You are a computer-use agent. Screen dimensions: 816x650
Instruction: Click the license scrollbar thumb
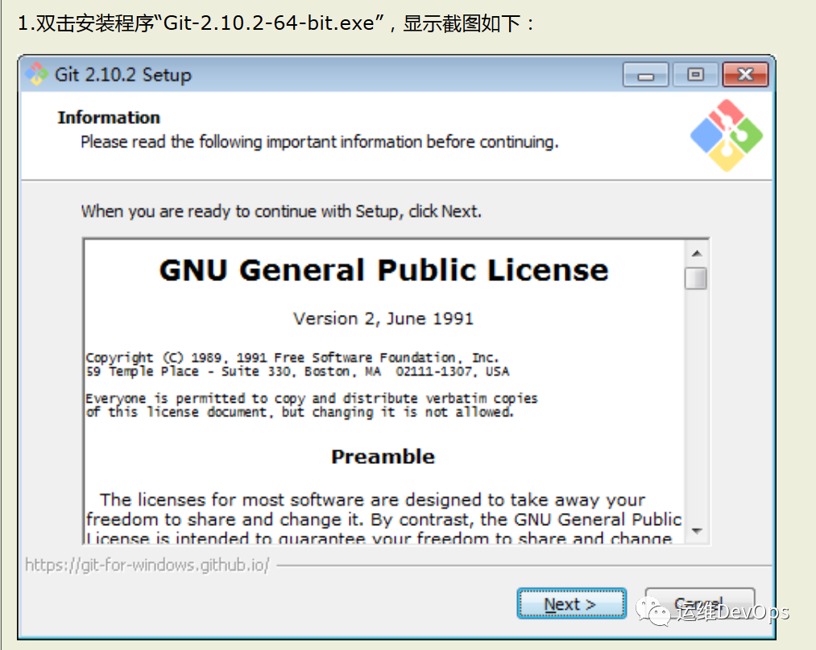[x=696, y=278]
